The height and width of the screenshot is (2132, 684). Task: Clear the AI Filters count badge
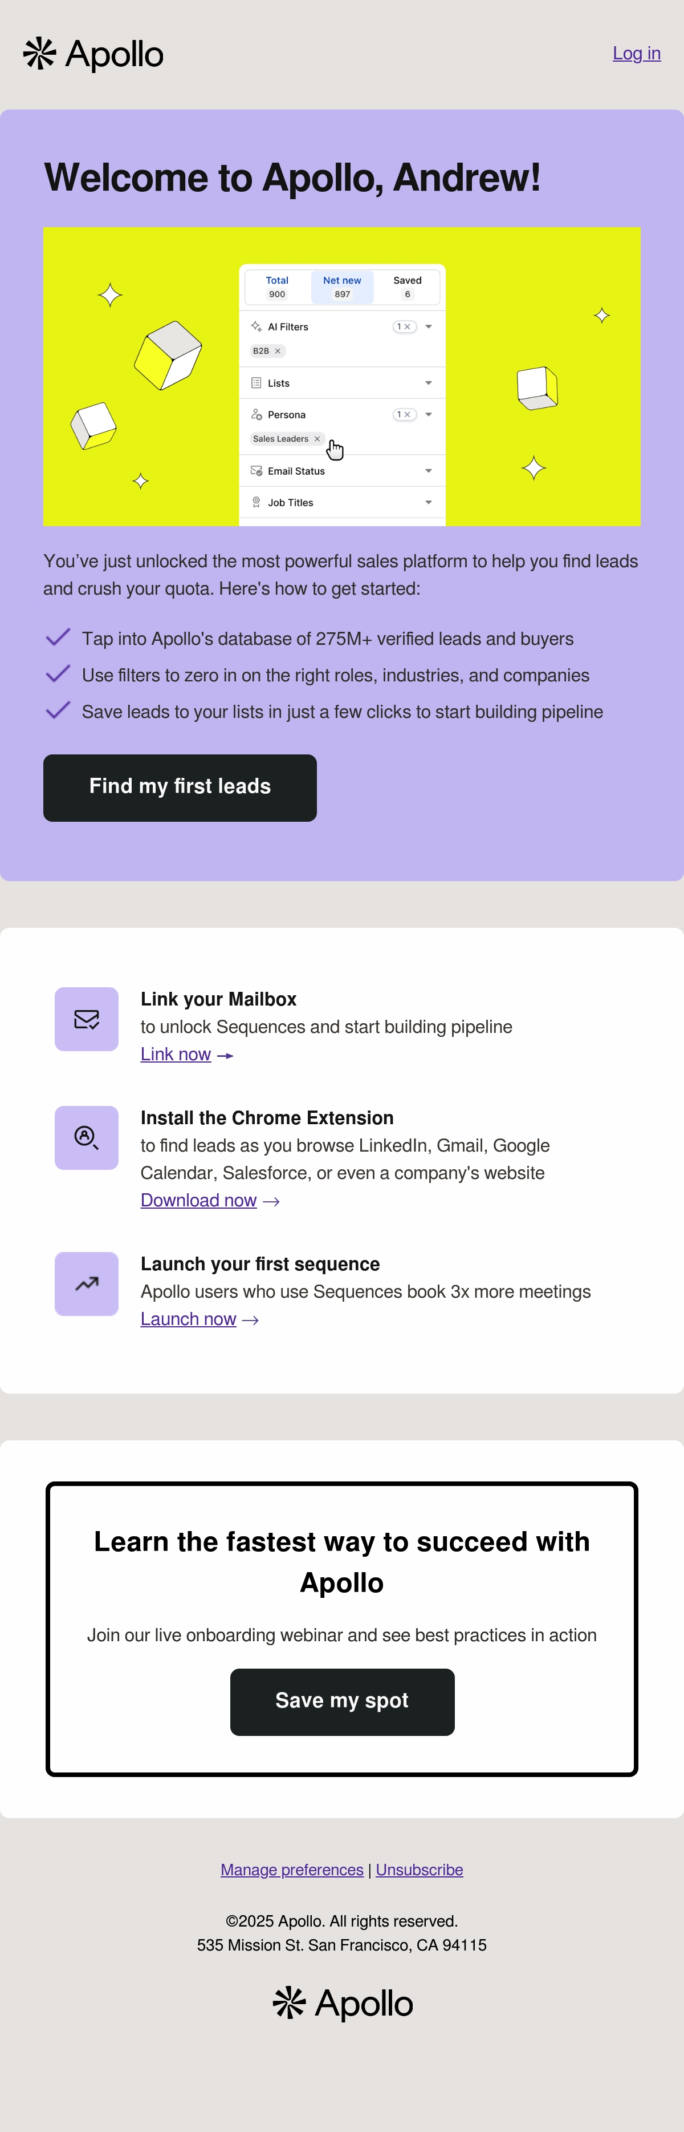(405, 327)
